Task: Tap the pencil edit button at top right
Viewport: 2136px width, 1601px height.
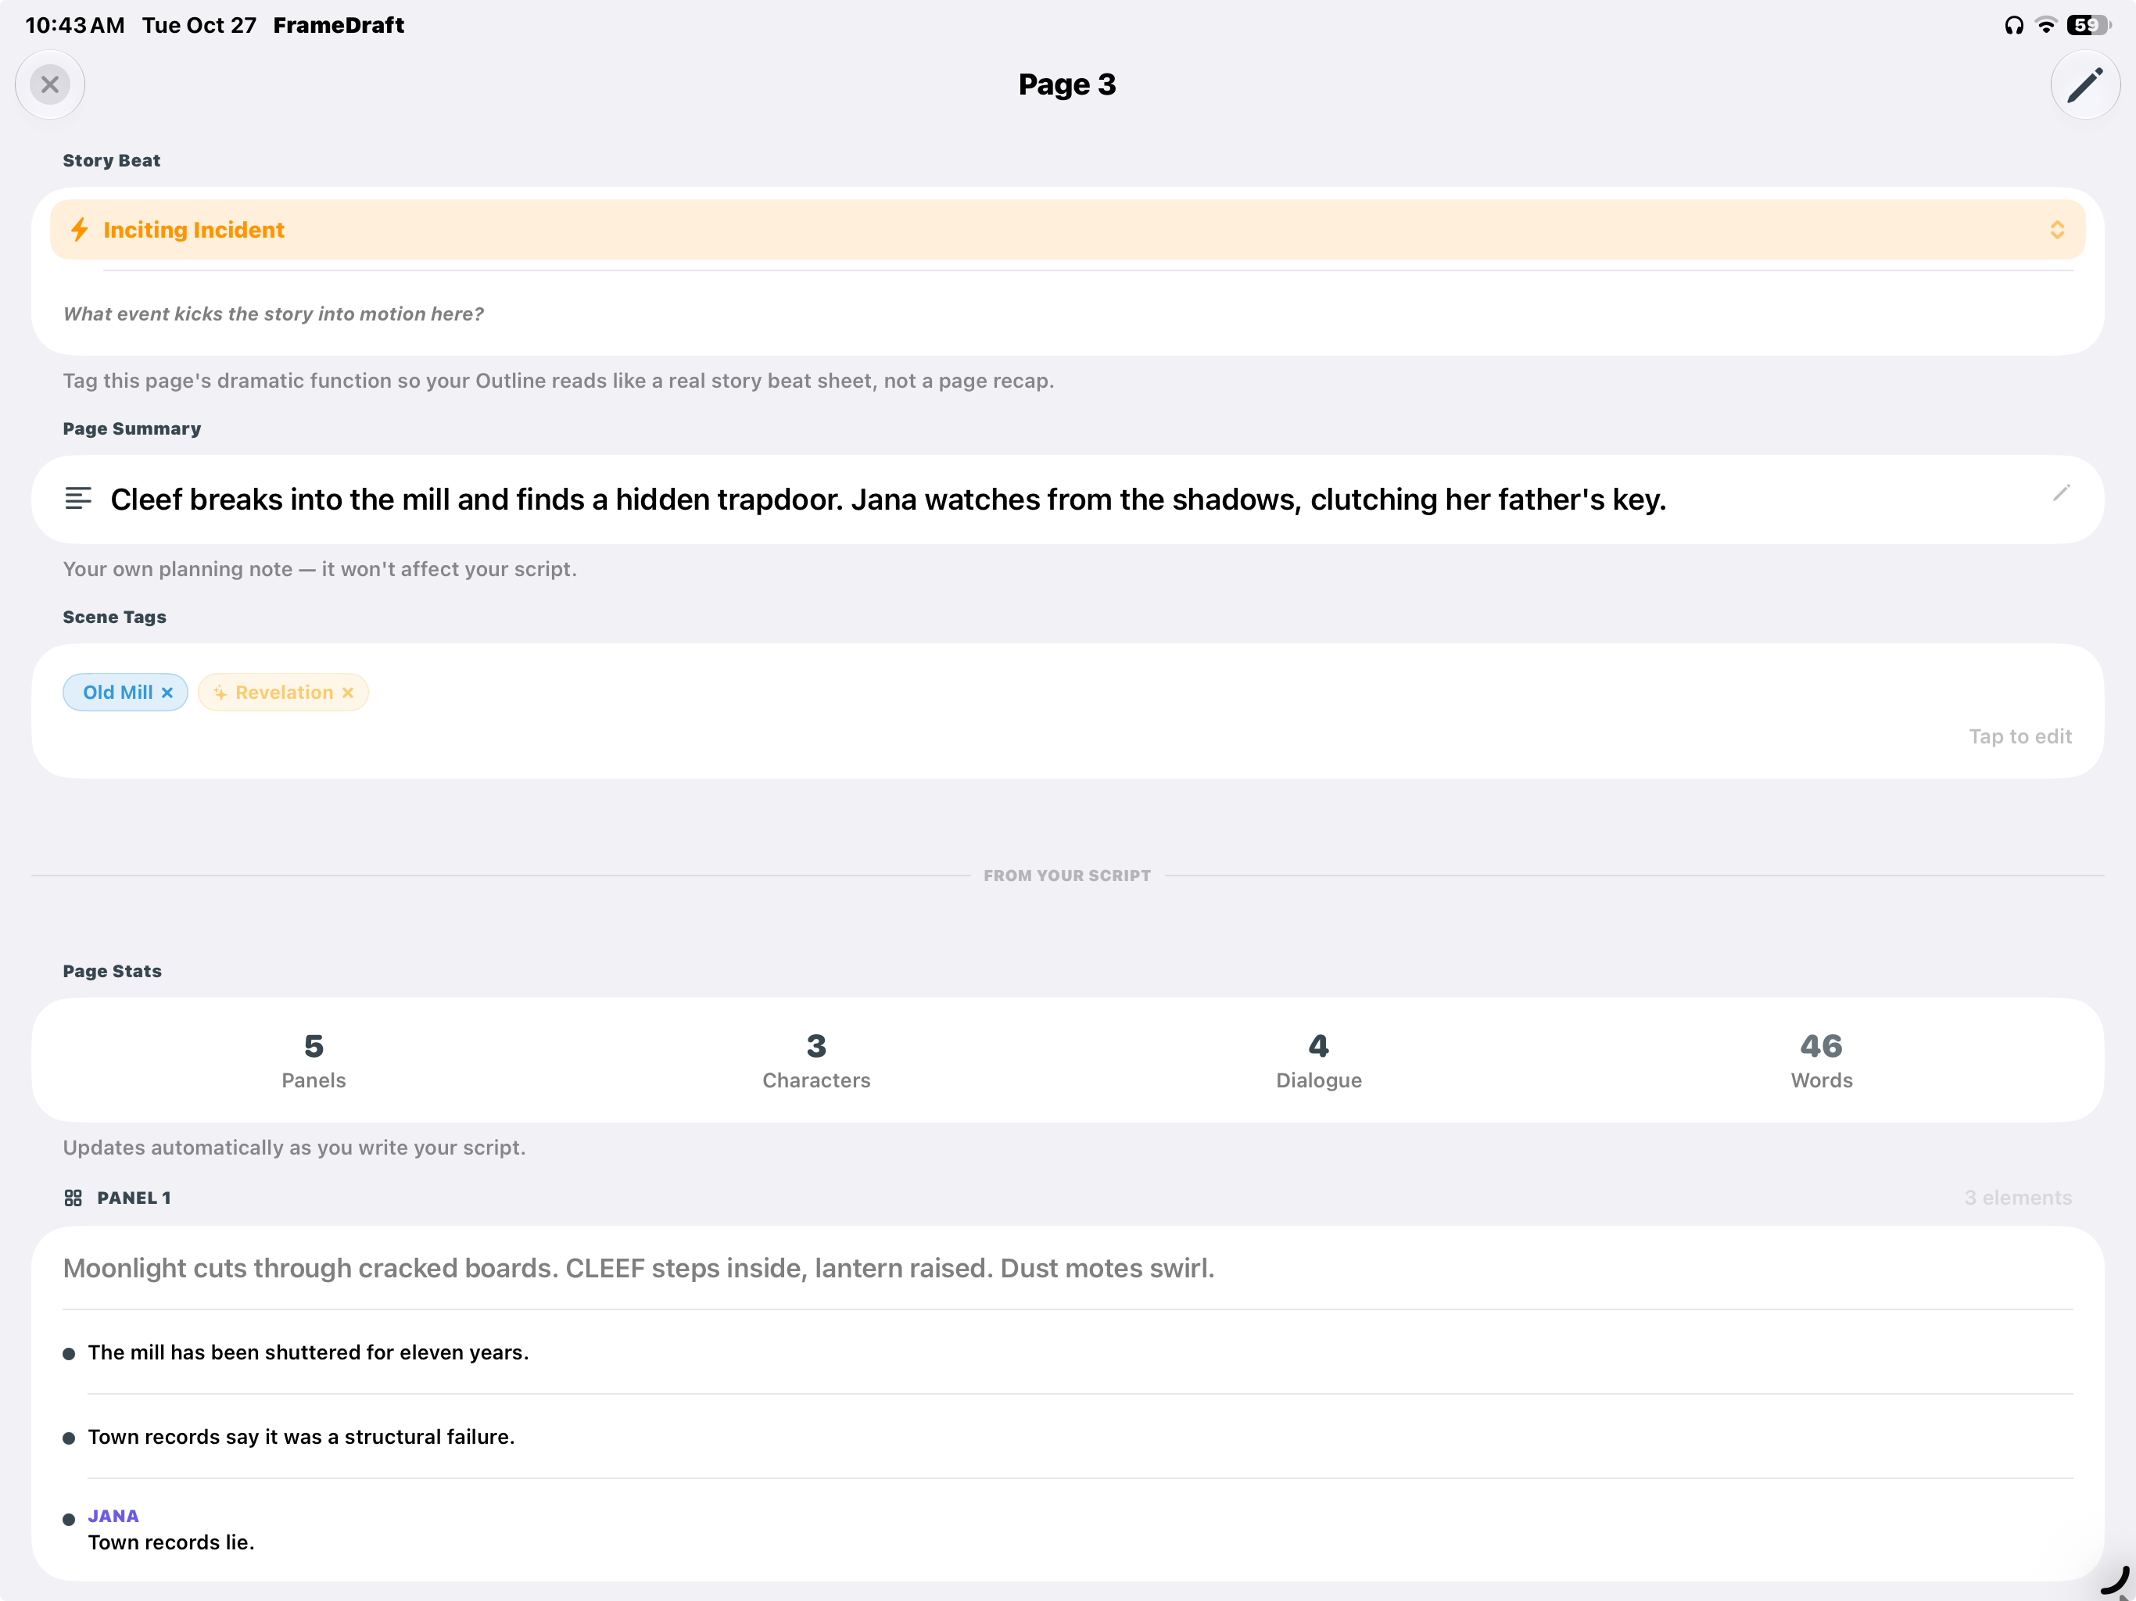Action: (2085, 85)
